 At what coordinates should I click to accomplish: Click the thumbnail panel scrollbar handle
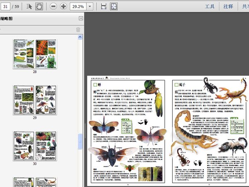pyautogui.click(x=80, y=141)
